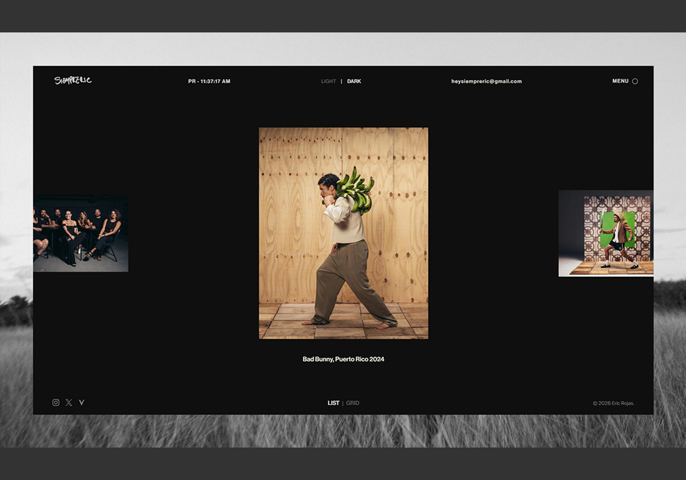The height and width of the screenshot is (480, 686).
Task: Switch the site to LIGHT theme
Action: [x=328, y=81]
